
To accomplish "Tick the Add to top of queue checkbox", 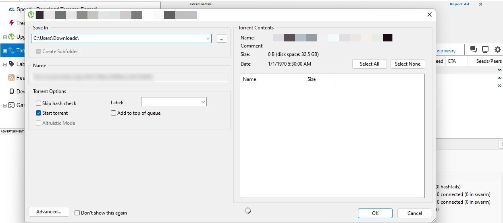I will (114, 113).
